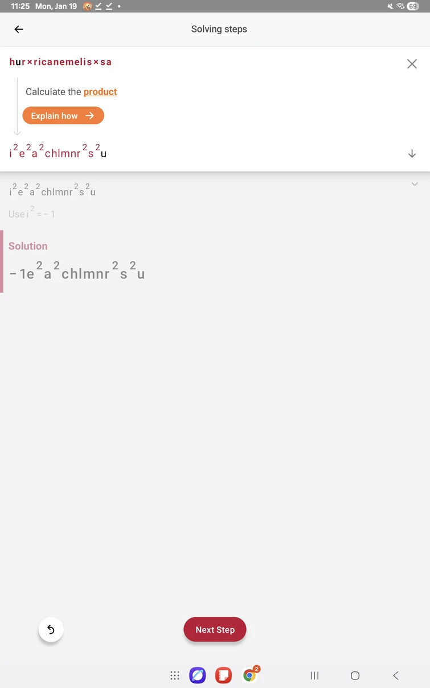This screenshot has width=430, height=688.
Task: Tap the recent apps navigation button
Action: (x=314, y=675)
